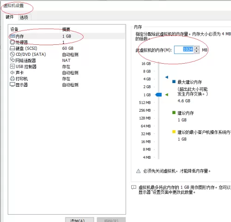Click the CD/DVD (SATA) disc icon

[12, 54]
